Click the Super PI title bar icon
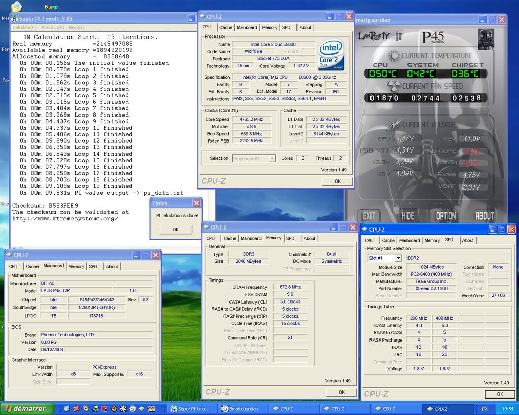This screenshot has width=519, height=415. click(15, 18)
